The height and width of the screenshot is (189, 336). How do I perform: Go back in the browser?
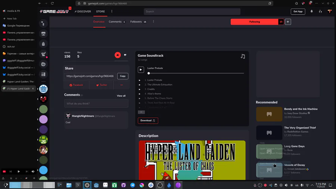(x=40, y=3)
